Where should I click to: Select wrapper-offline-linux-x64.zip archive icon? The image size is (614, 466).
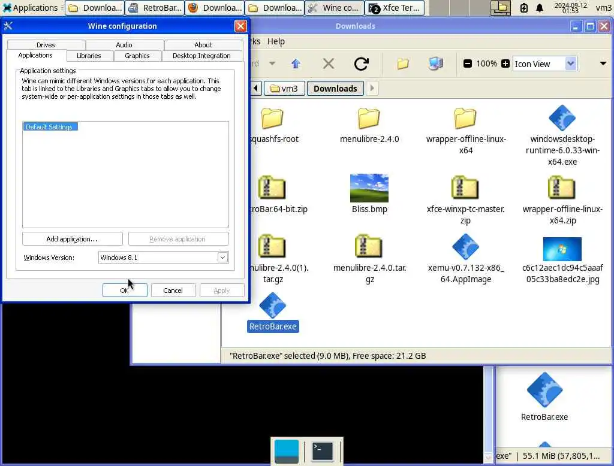tap(562, 188)
